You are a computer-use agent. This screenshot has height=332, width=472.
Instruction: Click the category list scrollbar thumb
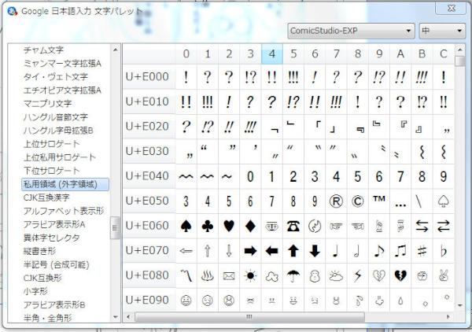(x=115, y=228)
